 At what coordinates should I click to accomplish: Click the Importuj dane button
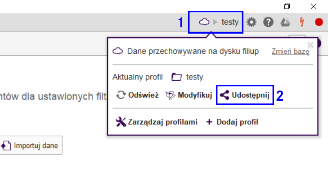pyautogui.click(x=31, y=145)
